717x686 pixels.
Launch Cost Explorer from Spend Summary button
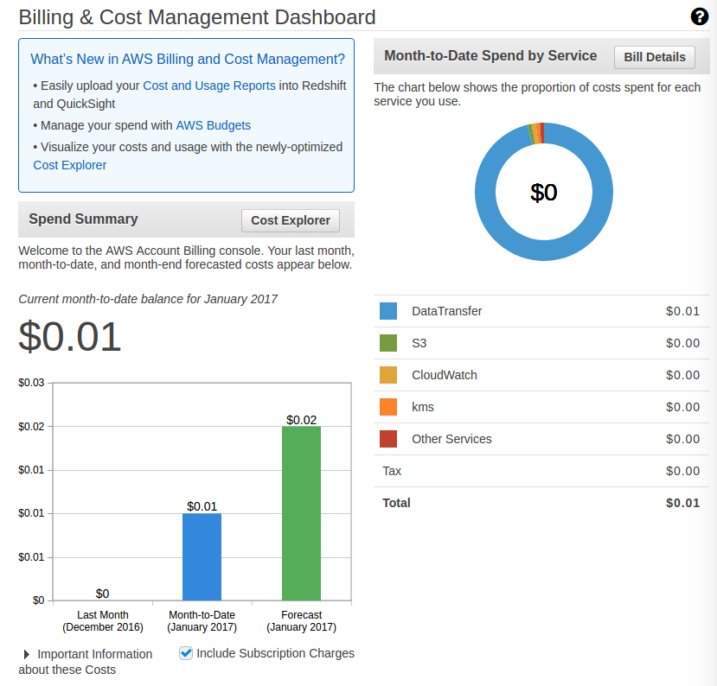coord(291,220)
